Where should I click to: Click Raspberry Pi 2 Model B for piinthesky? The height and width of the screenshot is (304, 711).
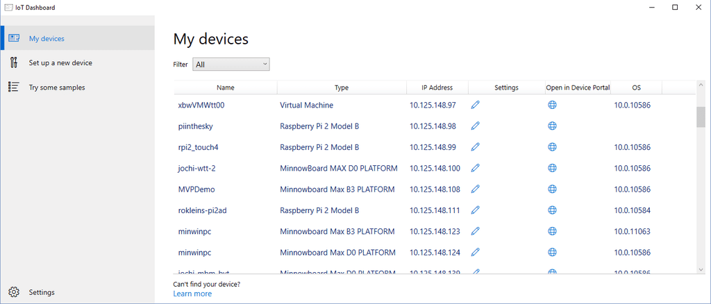click(319, 126)
